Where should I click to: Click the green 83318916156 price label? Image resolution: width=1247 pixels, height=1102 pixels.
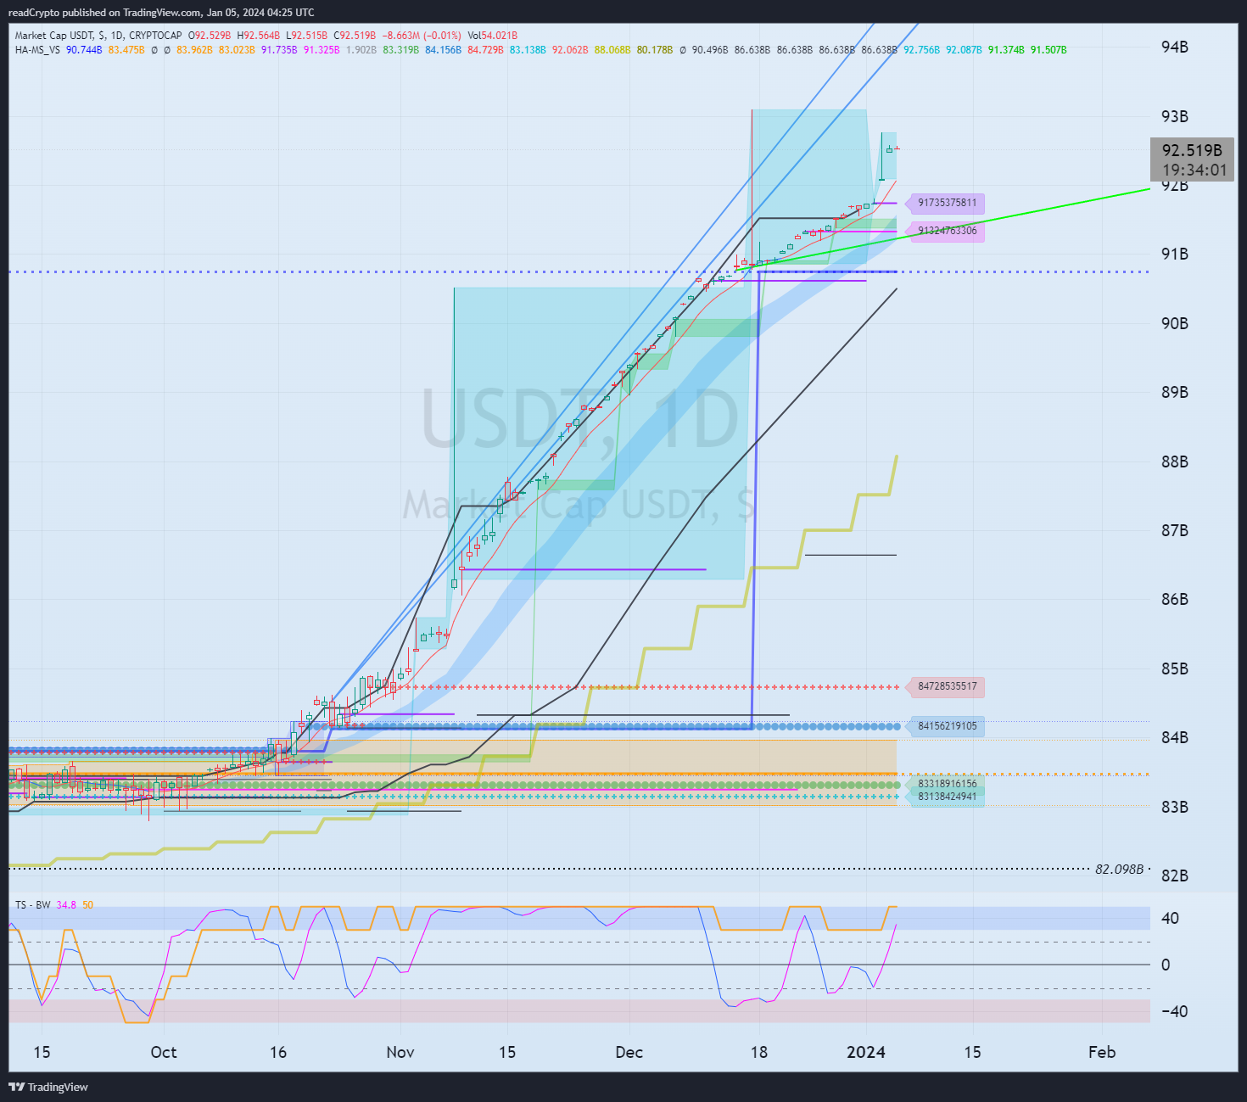(x=947, y=784)
